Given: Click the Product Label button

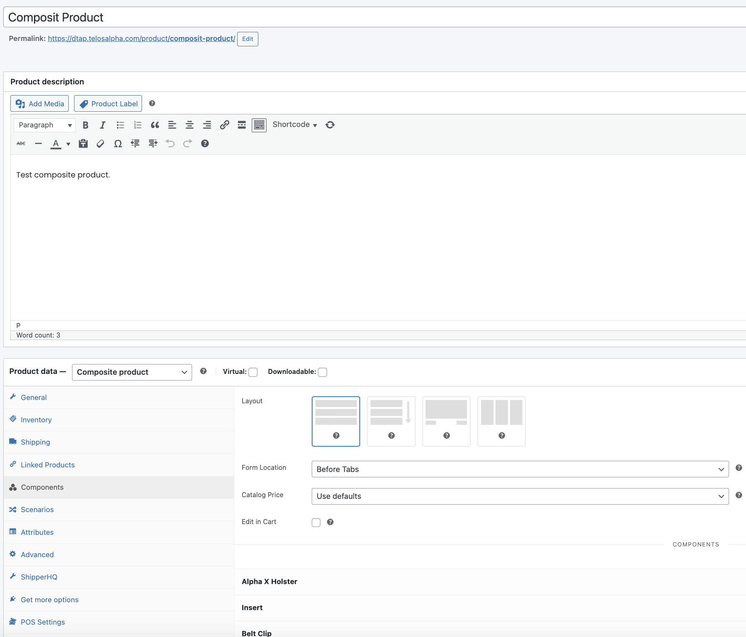Looking at the screenshot, I should (x=108, y=103).
